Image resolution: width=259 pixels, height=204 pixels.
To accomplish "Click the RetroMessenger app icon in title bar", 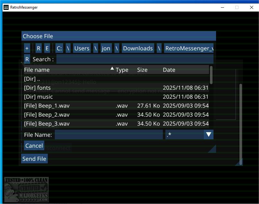I will click(x=6, y=7).
